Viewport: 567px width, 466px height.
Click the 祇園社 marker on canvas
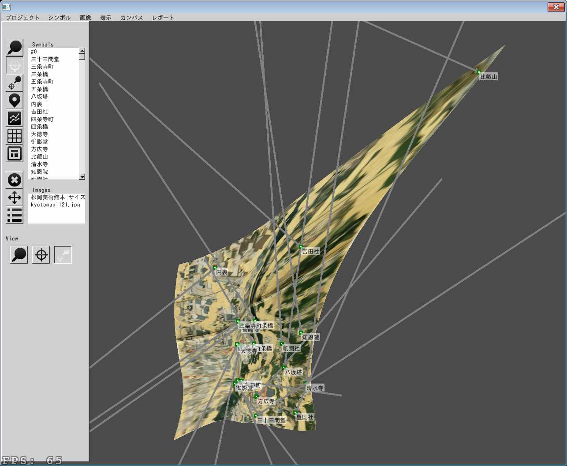coord(282,343)
